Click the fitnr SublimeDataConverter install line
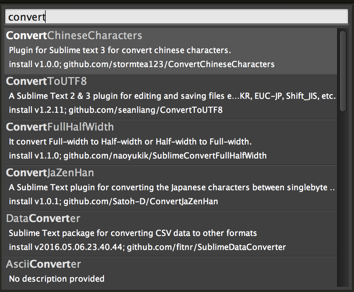 coord(147,247)
